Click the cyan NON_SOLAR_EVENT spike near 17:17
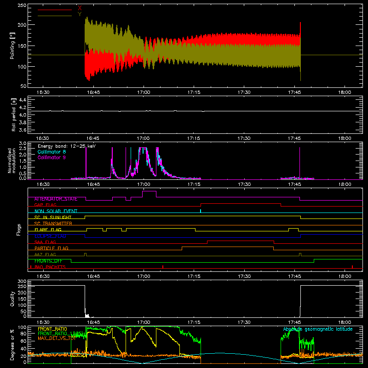This screenshot has width=368, height=368. (x=201, y=211)
